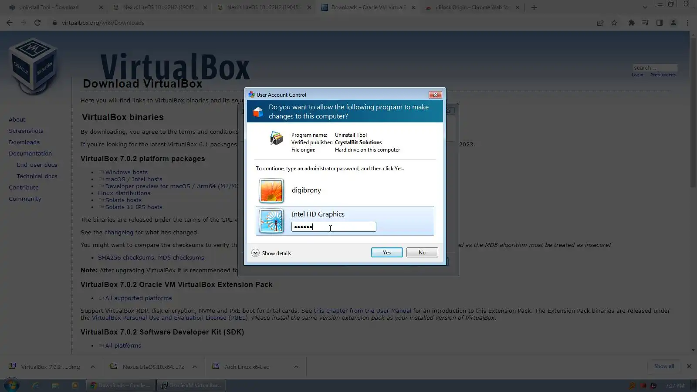This screenshot has height=392, width=697.
Task: Open Internet Explorer from the taskbar
Action: click(x=35, y=385)
